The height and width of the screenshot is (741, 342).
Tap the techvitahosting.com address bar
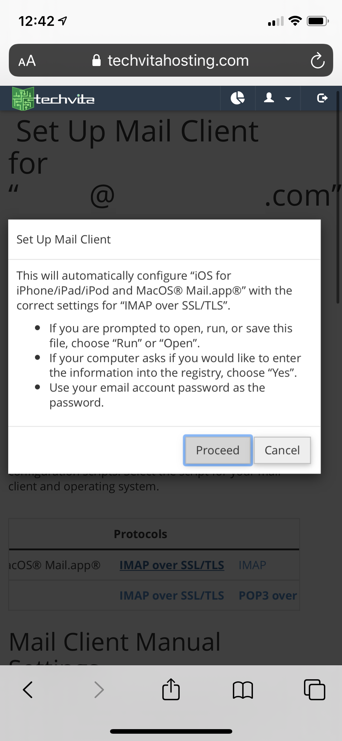click(x=178, y=60)
